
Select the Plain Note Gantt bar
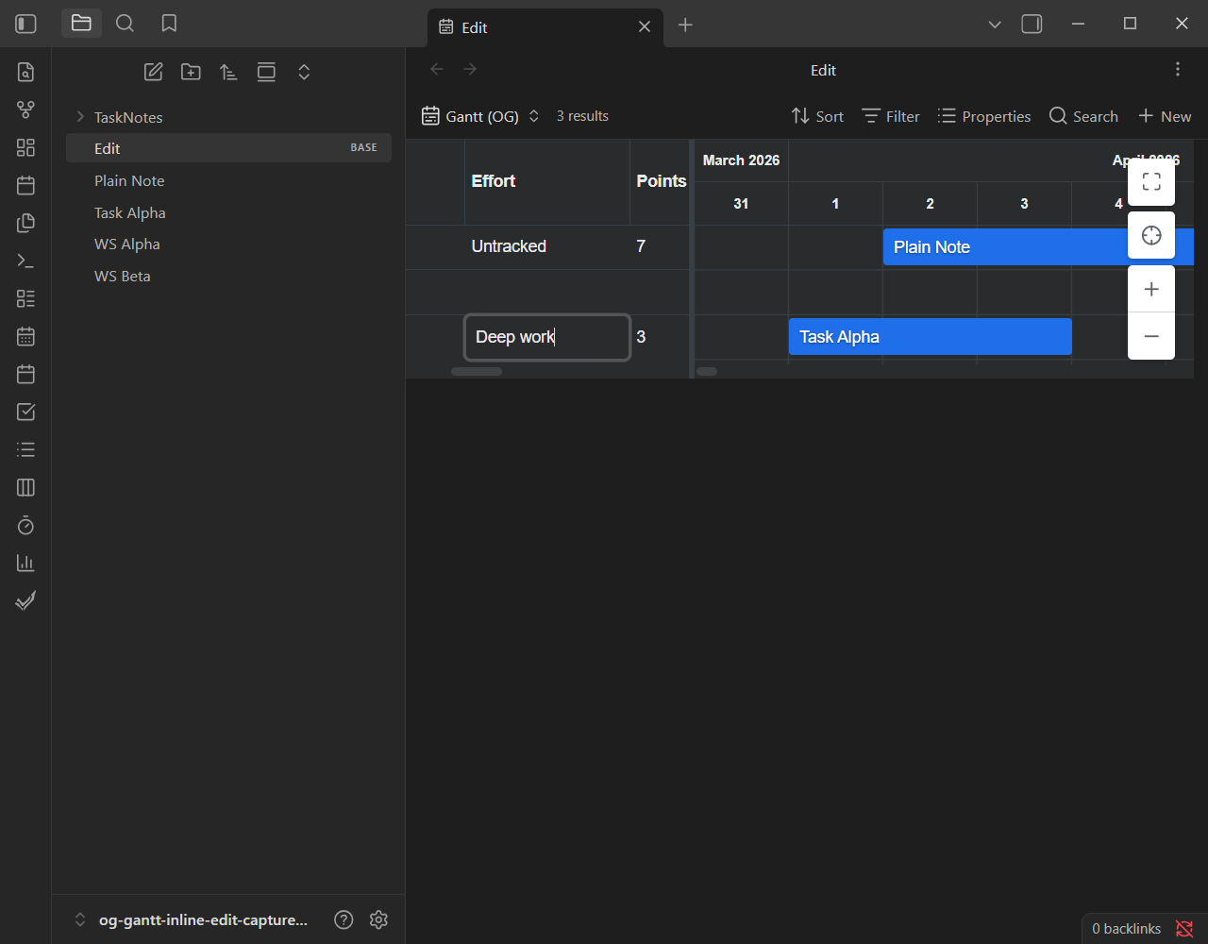(x=1038, y=247)
